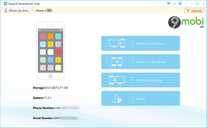Click the shopping cart icon in Upgrade
The image size is (207, 128).
click(188, 10)
